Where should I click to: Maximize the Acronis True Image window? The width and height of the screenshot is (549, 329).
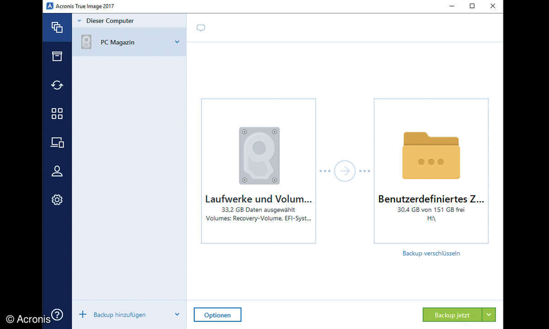pyautogui.click(x=472, y=6)
